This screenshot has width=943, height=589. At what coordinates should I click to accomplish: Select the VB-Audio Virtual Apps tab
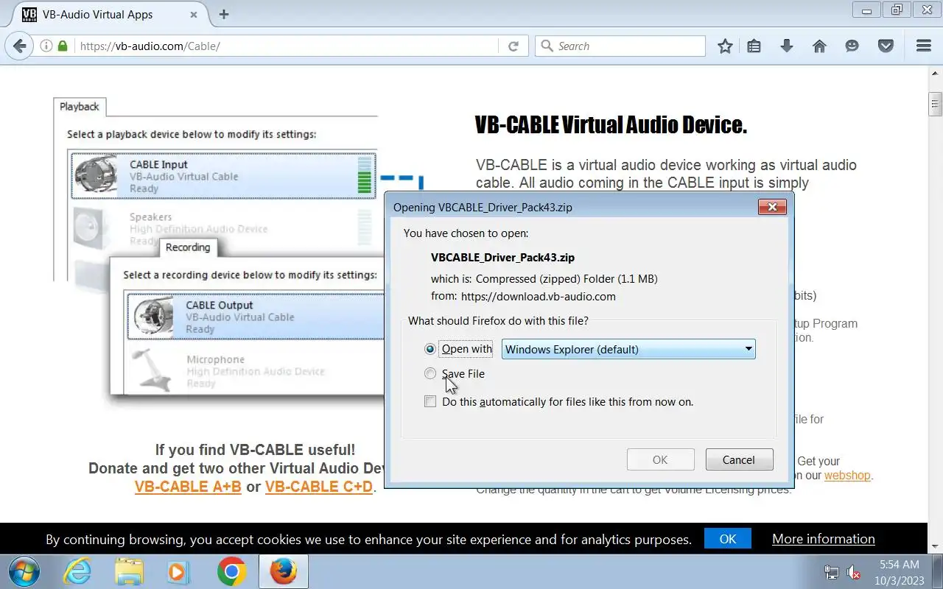109,14
